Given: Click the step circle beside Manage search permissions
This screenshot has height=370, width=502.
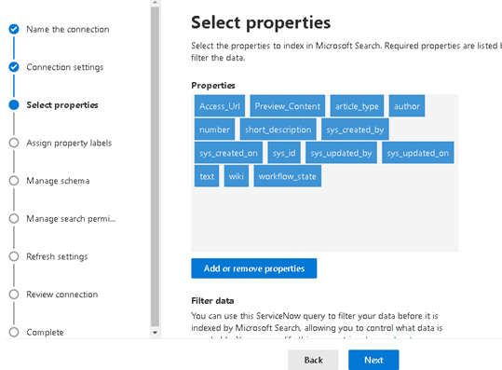Looking at the screenshot, I should tap(14, 218).
